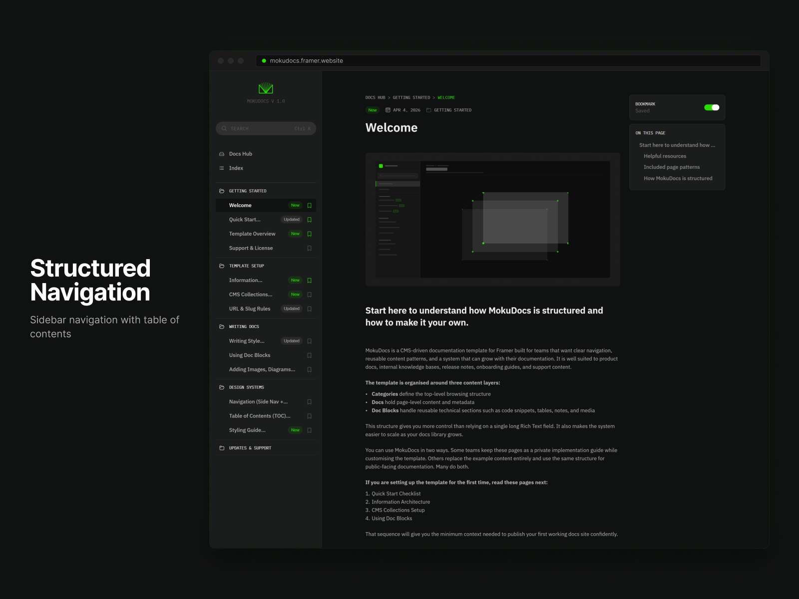The image size is (799, 599).
Task: Click the Getting Started folder icon
Action: point(222,191)
